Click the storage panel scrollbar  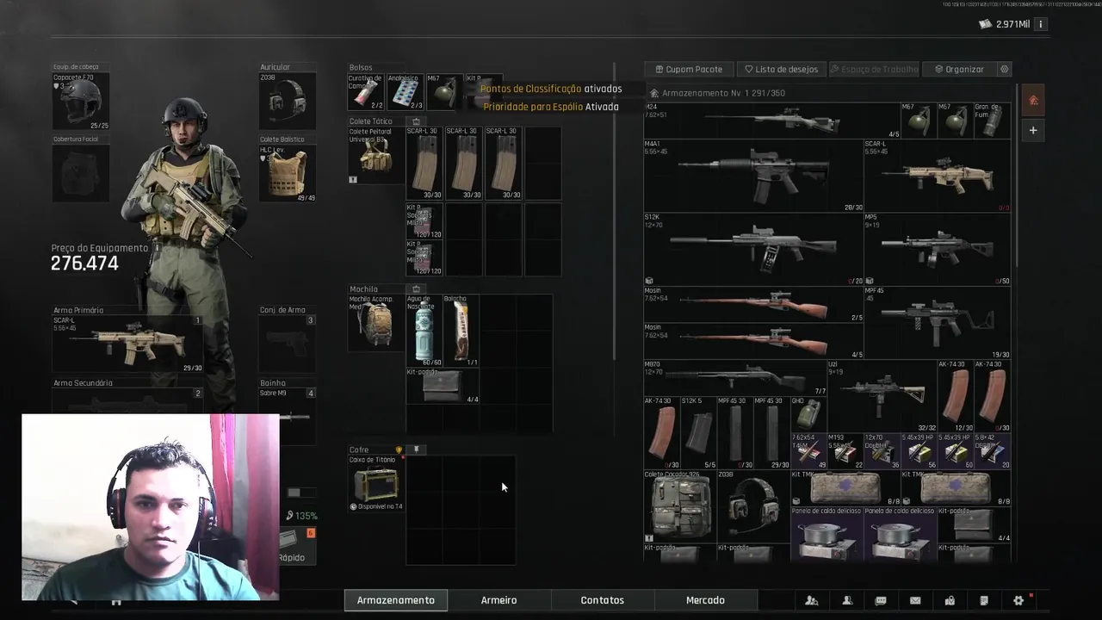[1017, 177]
